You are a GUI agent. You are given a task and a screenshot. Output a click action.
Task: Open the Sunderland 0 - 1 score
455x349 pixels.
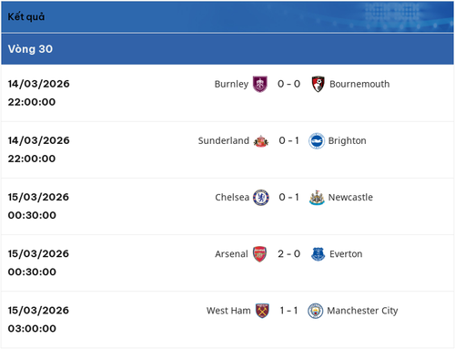288,140
